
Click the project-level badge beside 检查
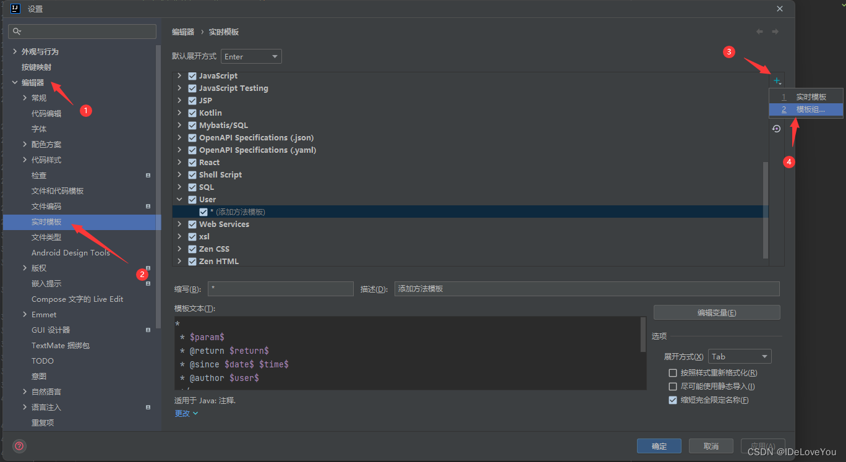(148, 176)
